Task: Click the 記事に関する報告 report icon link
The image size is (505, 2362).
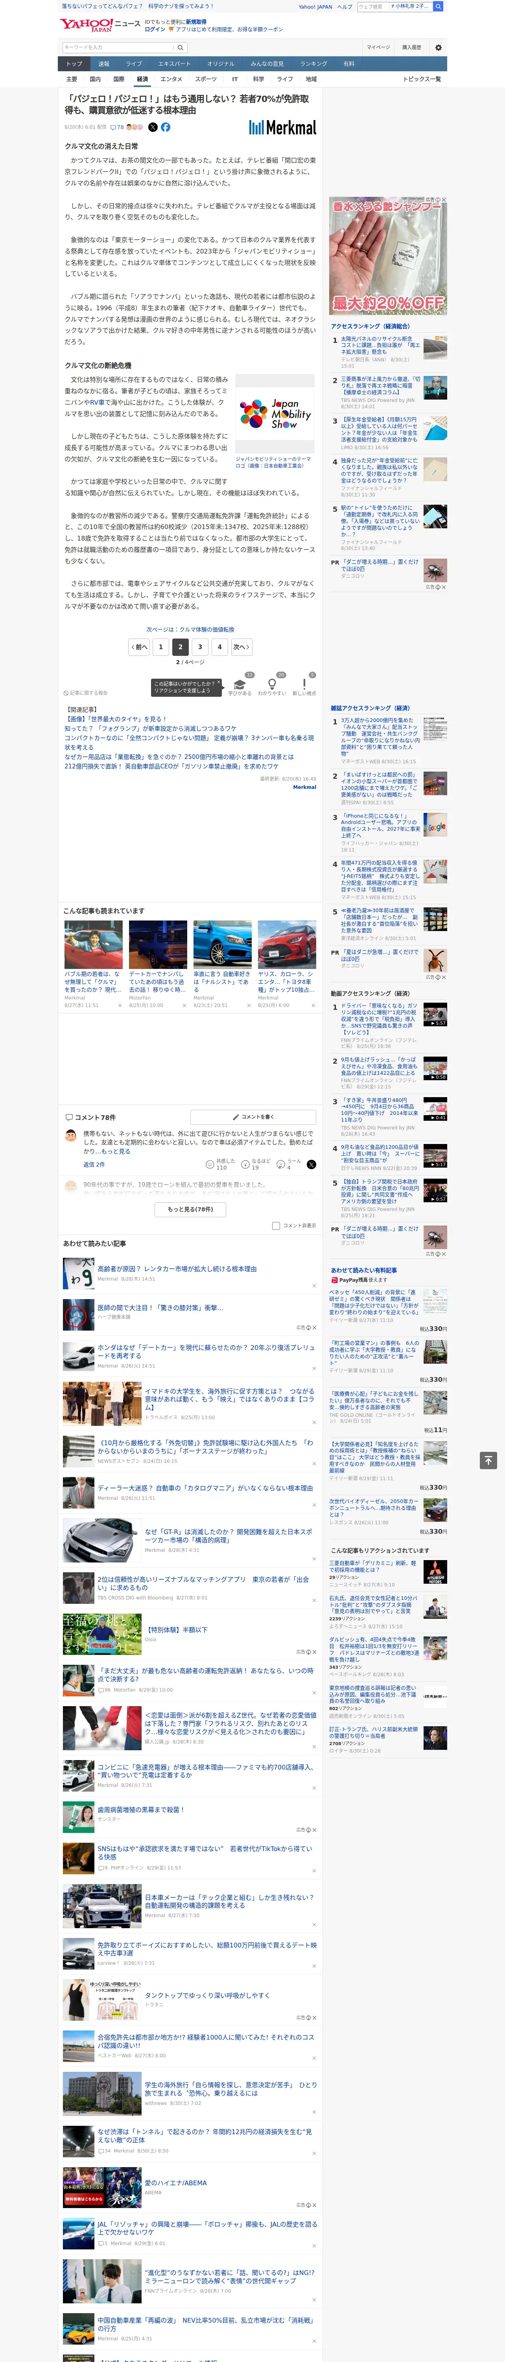Action: (x=85, y=693)
